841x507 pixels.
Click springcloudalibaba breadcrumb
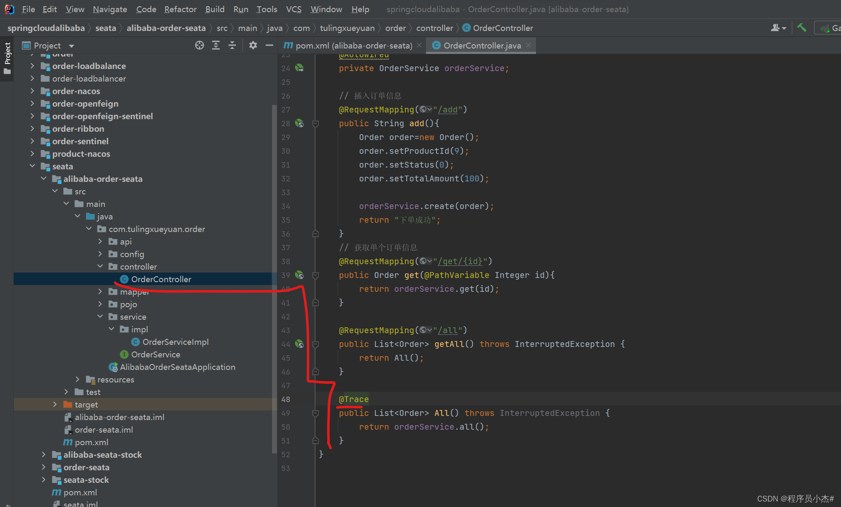point(46,28)
